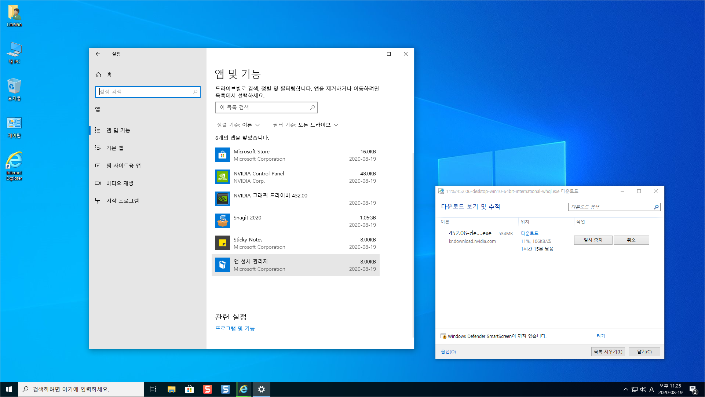Open the 다운로드 location link

530,233
